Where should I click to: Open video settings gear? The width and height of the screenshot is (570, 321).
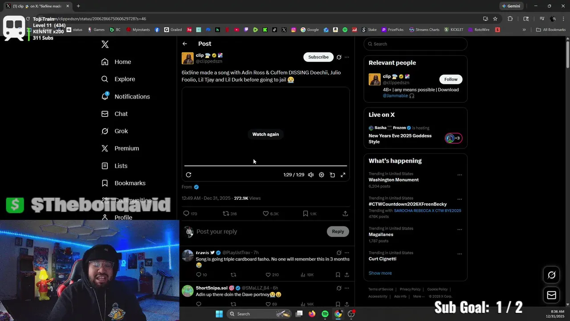(x=322, y=175)
